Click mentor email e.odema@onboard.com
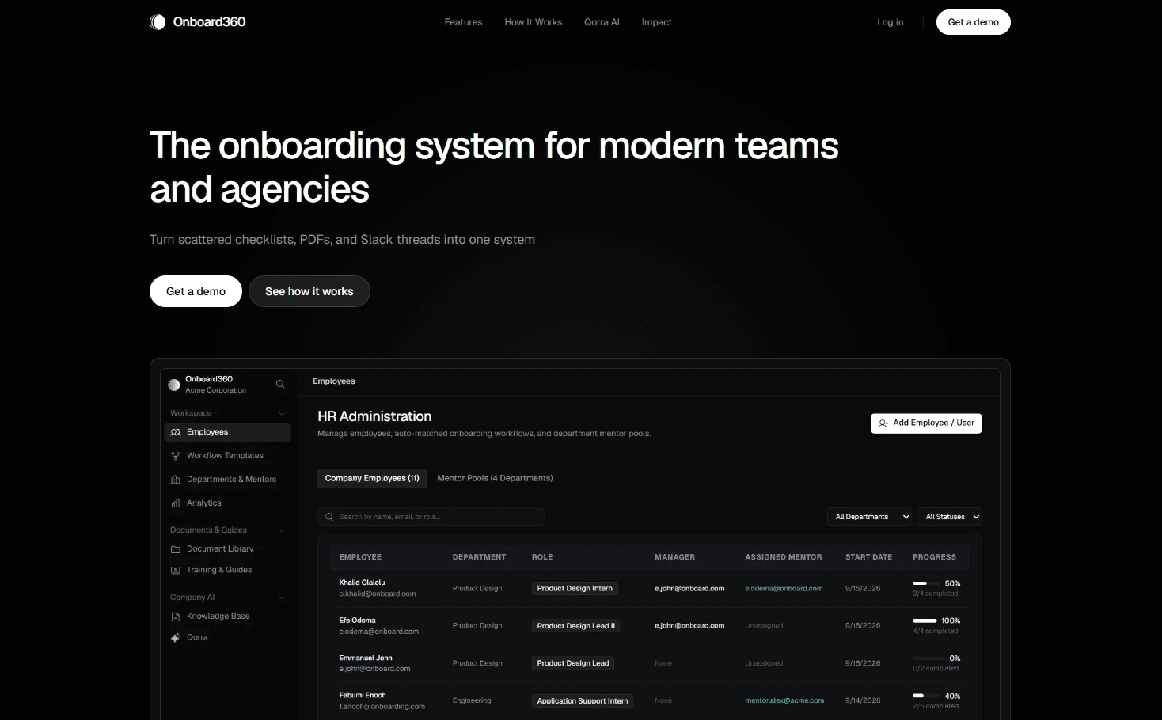Image resolution: width=1162 pixels, height=725 pixels. [784, 589]
